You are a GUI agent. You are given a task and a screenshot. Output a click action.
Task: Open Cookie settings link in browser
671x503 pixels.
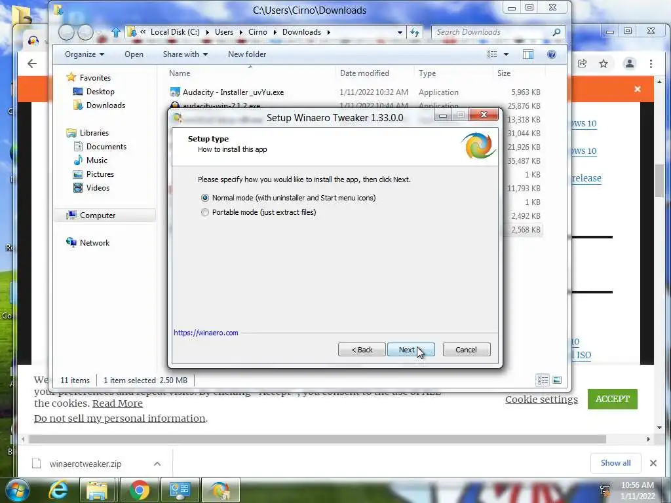point(541,400)
